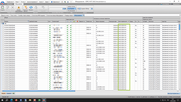181x102 pixels.
Task: Open Дата коррекции column filter dropdown
Action: click(x=129, y=21)
